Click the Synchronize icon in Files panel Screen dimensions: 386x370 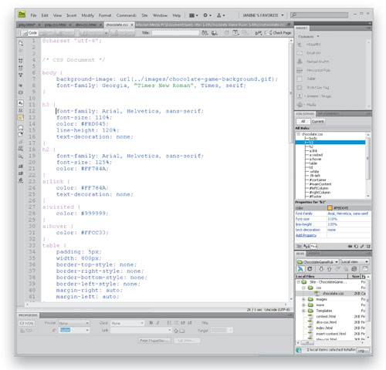click(354, 269)
